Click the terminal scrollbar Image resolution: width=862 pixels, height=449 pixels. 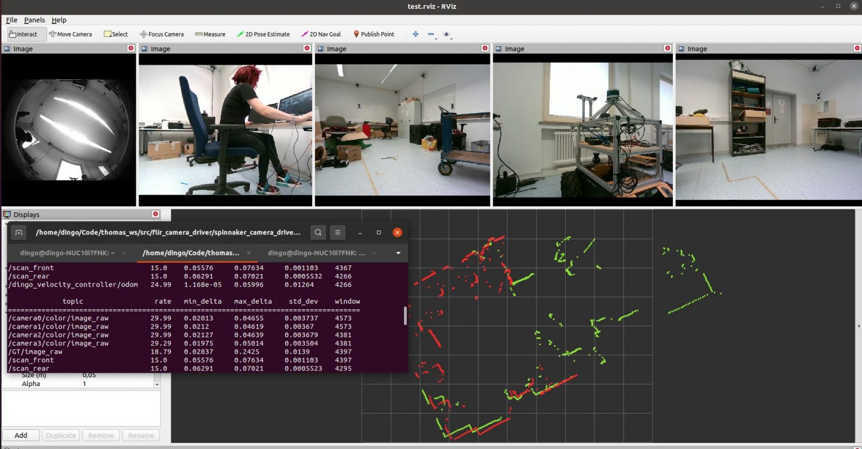tap(405, 316)
